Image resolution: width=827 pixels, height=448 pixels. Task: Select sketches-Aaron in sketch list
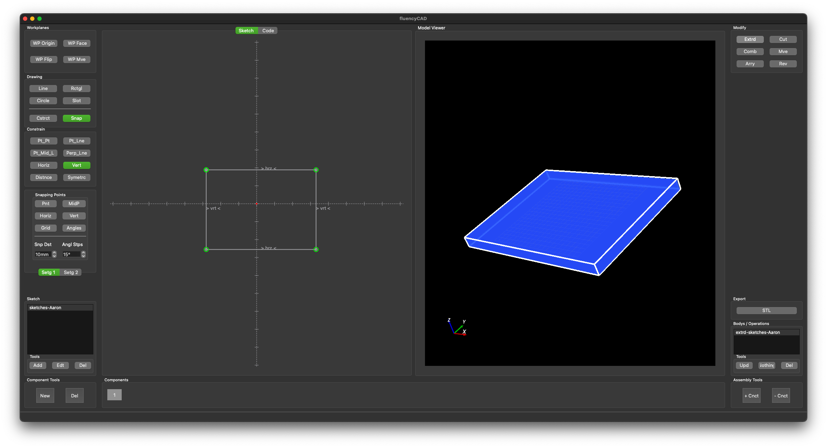45,308
